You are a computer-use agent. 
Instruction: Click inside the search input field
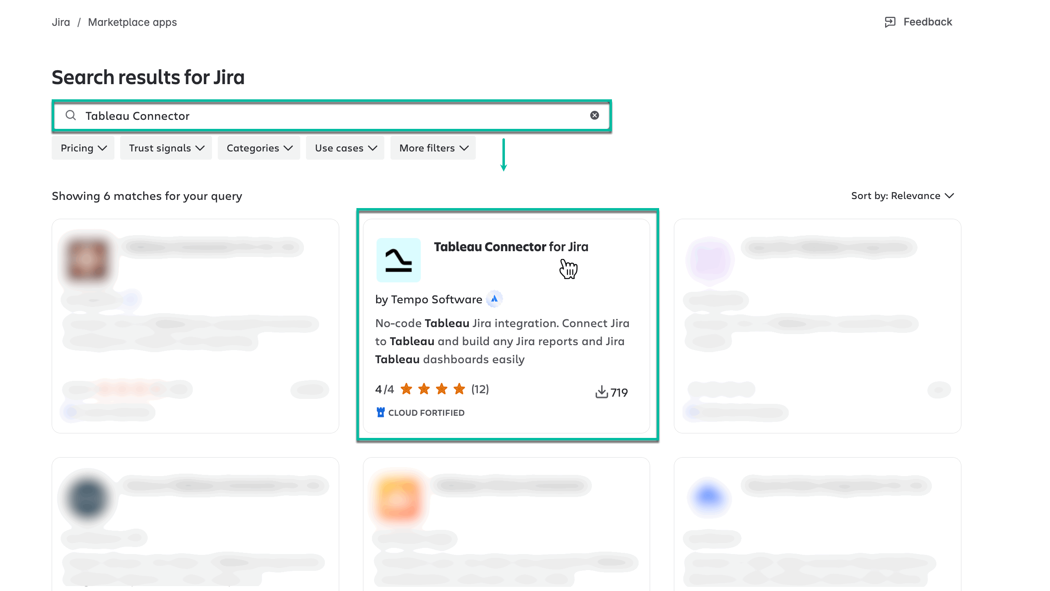point(287,115)
